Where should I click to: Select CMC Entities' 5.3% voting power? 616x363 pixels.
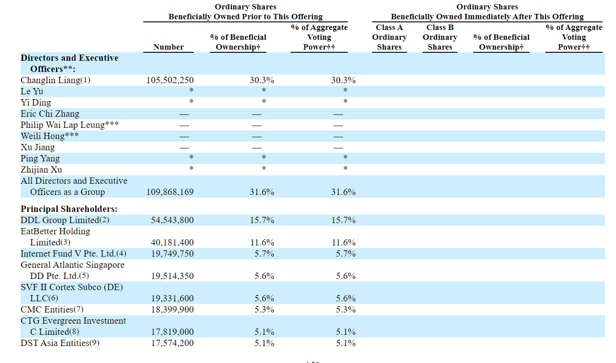346,310
